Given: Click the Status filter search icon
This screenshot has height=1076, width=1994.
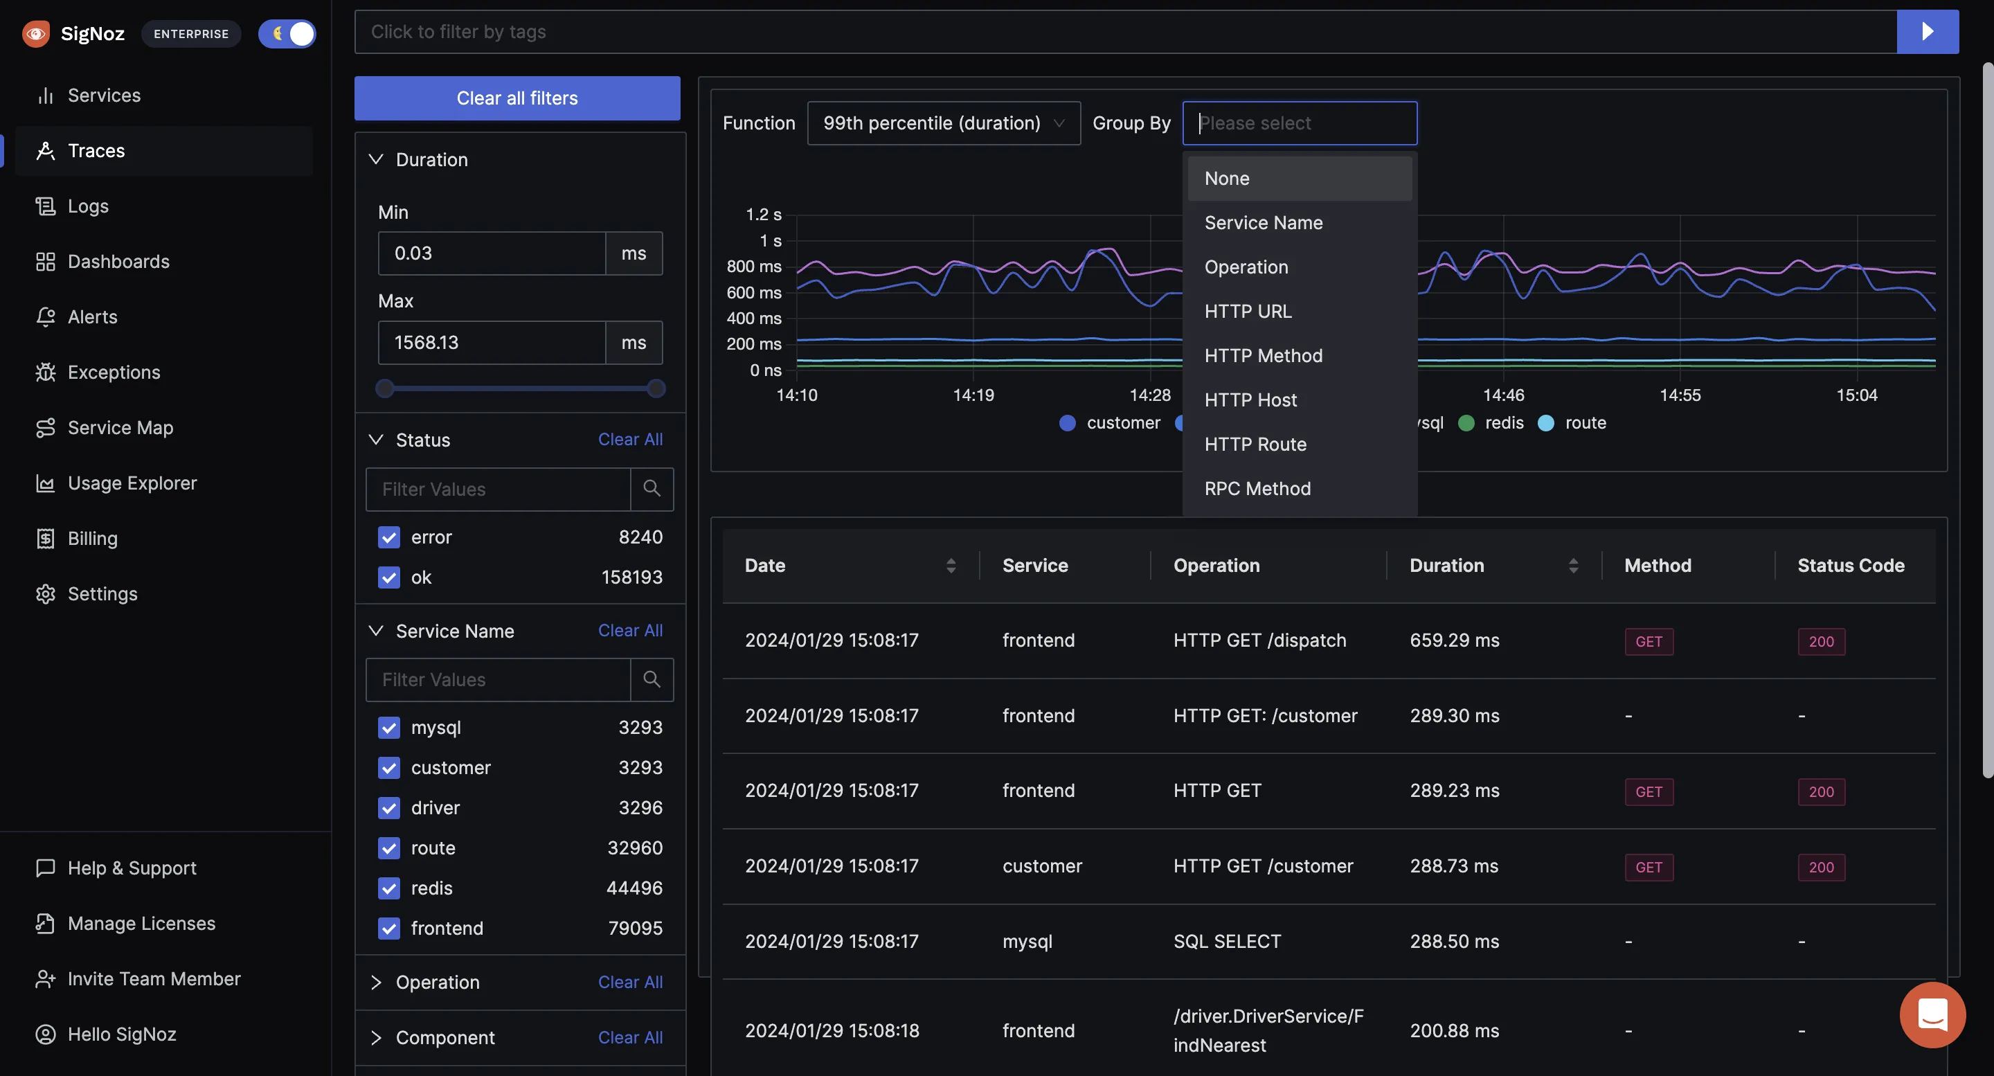Looking at the screenshot, I should (652, 488).
